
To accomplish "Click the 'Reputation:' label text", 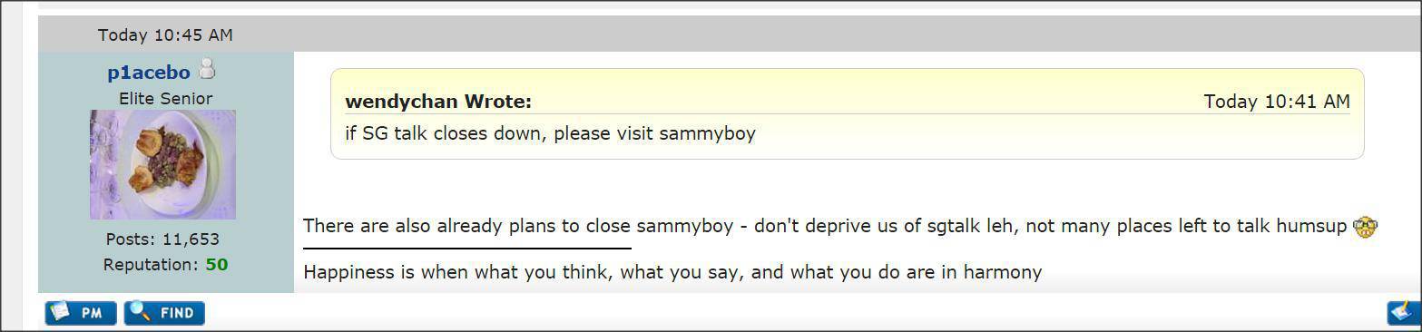I will [x=151, y=265].
